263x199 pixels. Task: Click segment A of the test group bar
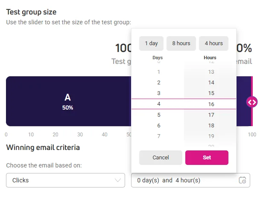click(x=68, y=101)
